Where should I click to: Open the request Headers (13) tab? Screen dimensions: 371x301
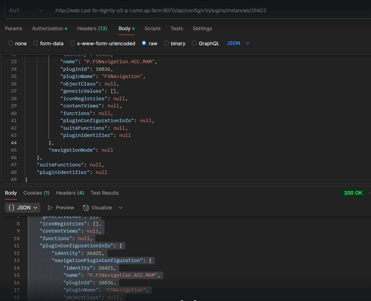tap(92, 29)
